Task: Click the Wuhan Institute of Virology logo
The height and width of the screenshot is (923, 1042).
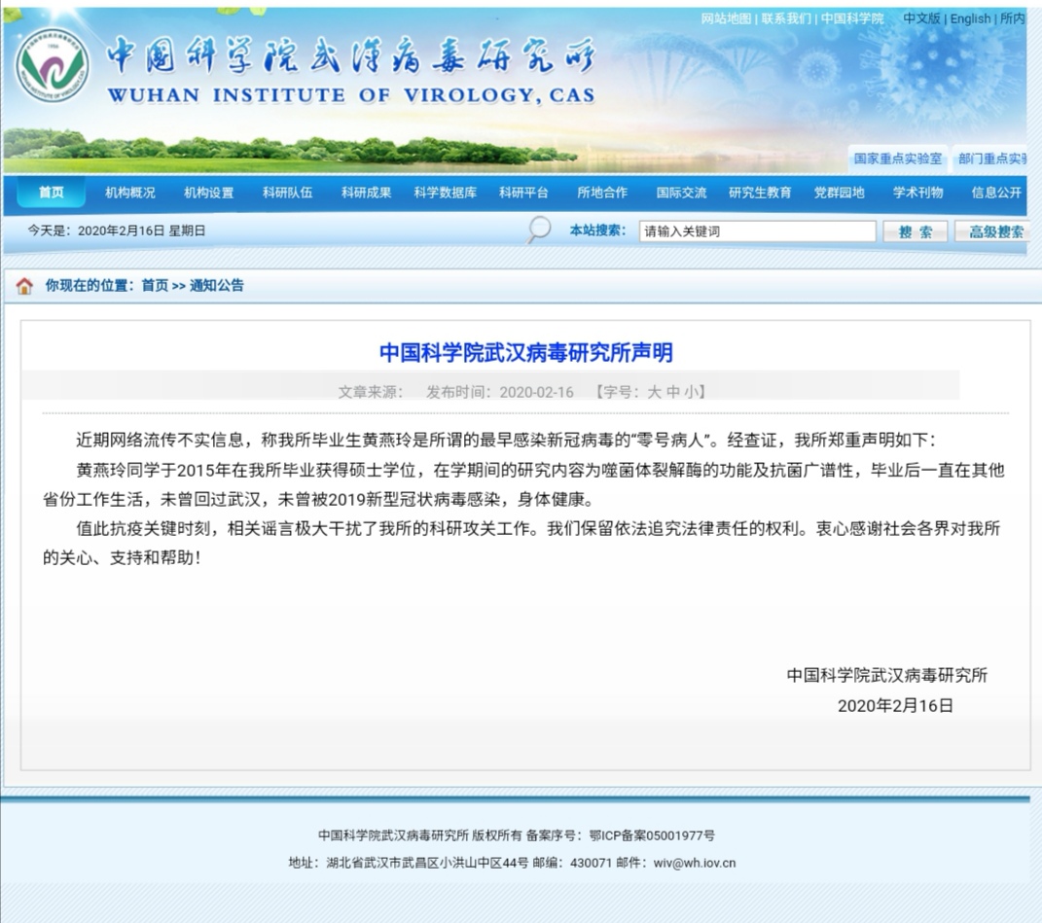Action: coord(52,65)
